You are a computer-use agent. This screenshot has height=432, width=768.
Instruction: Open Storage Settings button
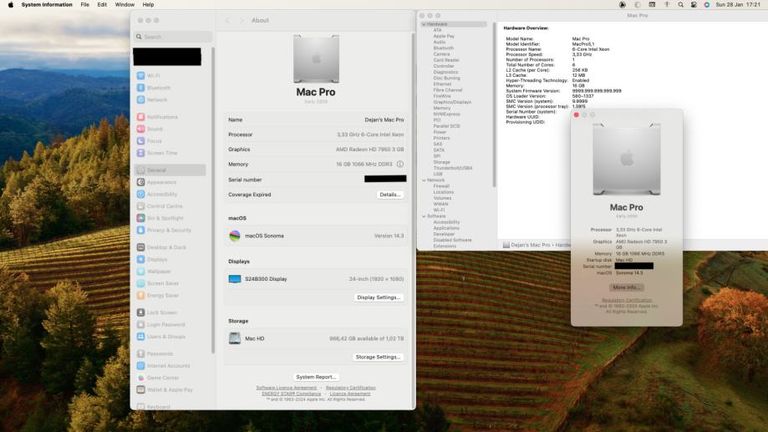(x=378, y=357)
